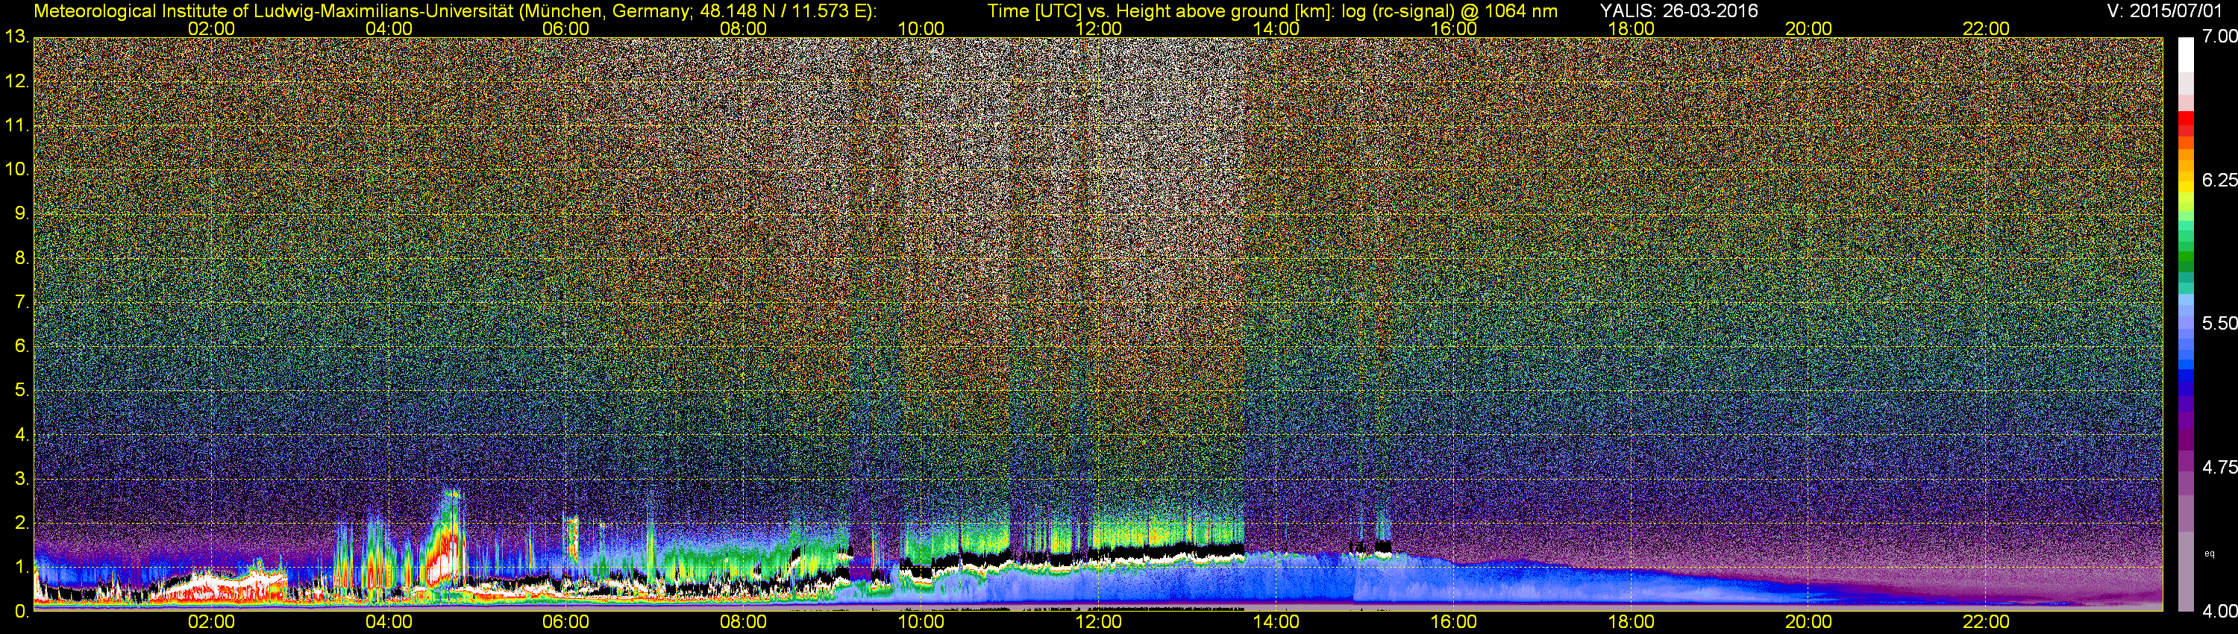This screenshot has height=634, width=2238.
Task: Click the Meteorological Institute of Ludwig-Maximilians-Universität title text
Action: pos(454,10)
